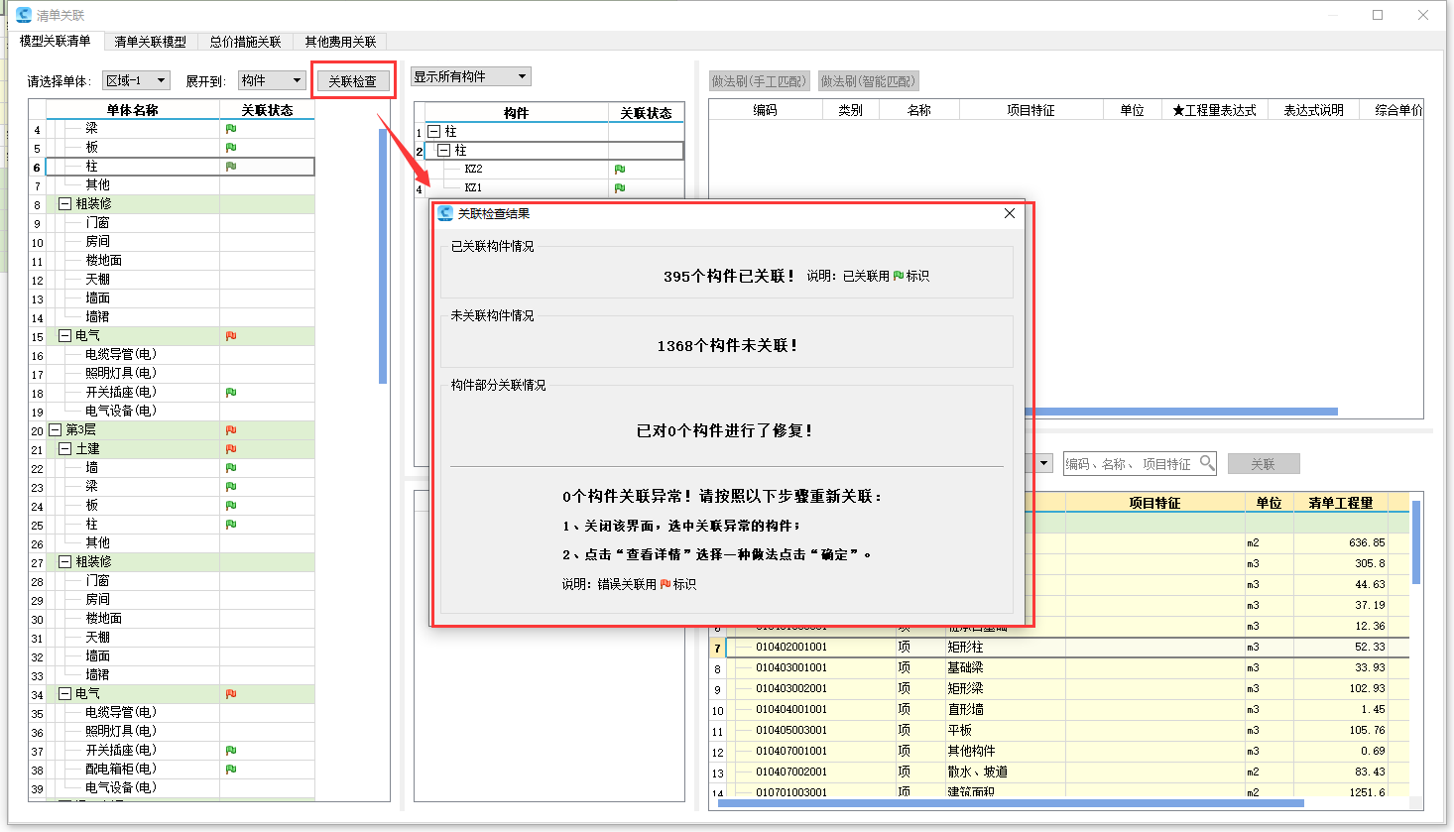
Task: Click the red flag beside 第3层
Action: (231, 430)
